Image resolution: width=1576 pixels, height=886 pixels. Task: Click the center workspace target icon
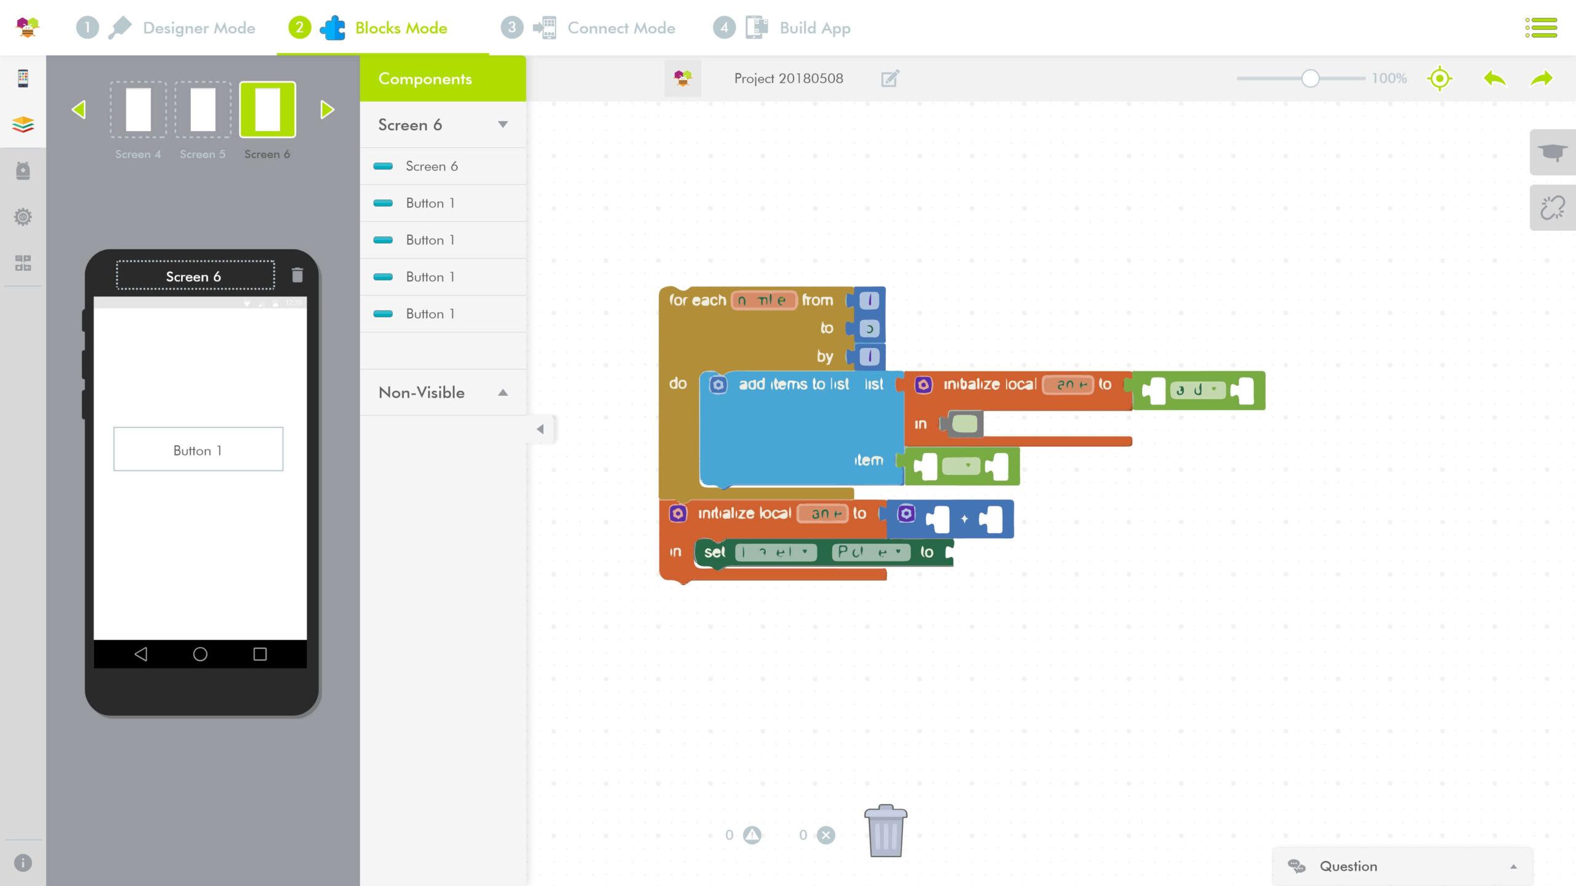pos(1439,79)
